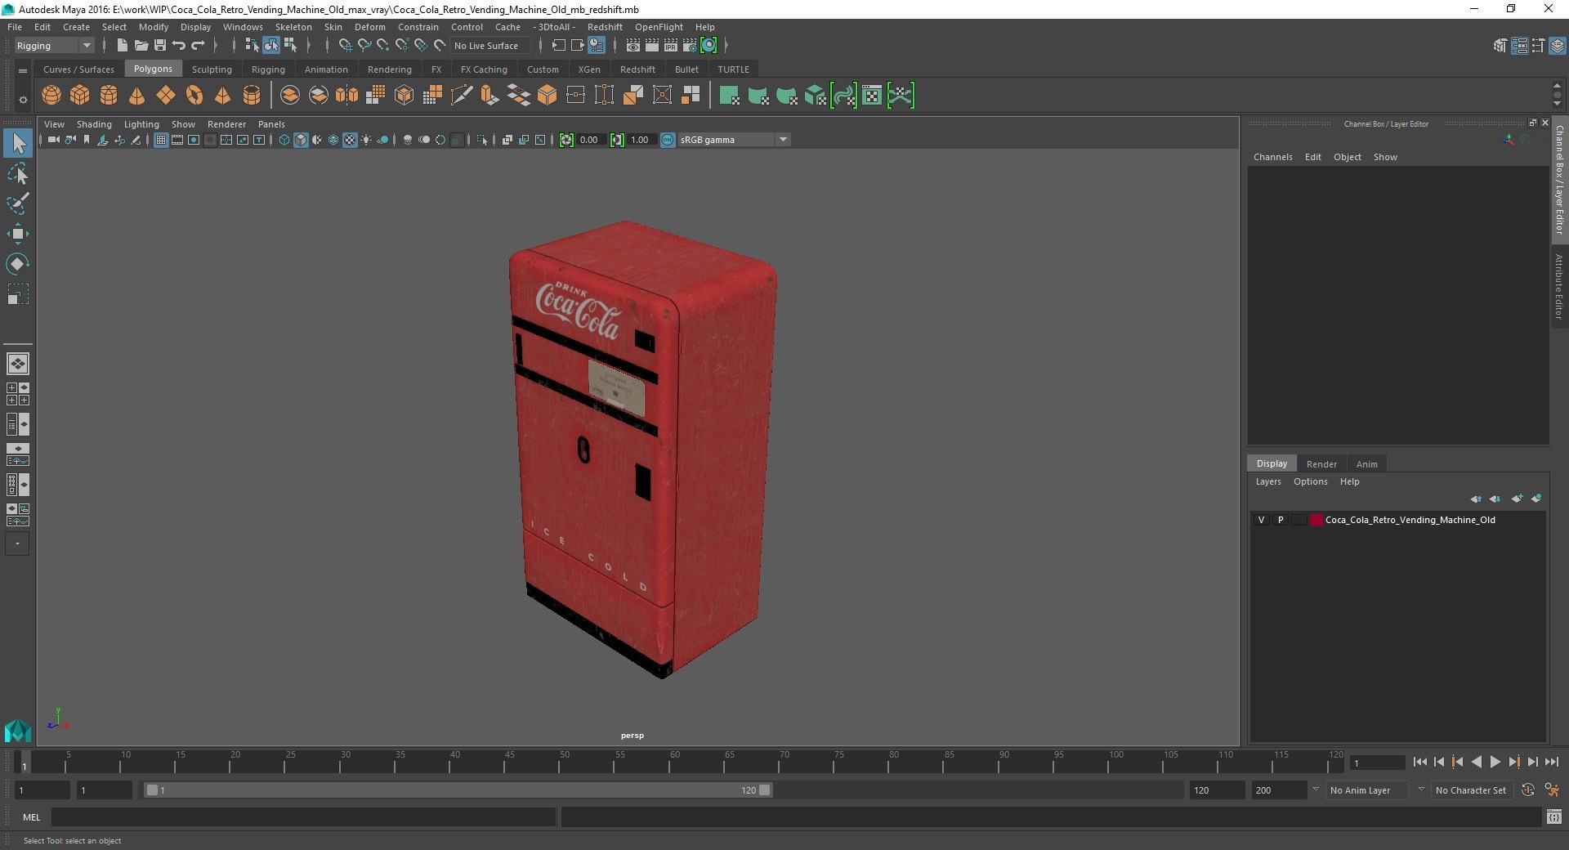Undo the last action
The height and width of the screenshot is (850, 1569).
[179, 46]
